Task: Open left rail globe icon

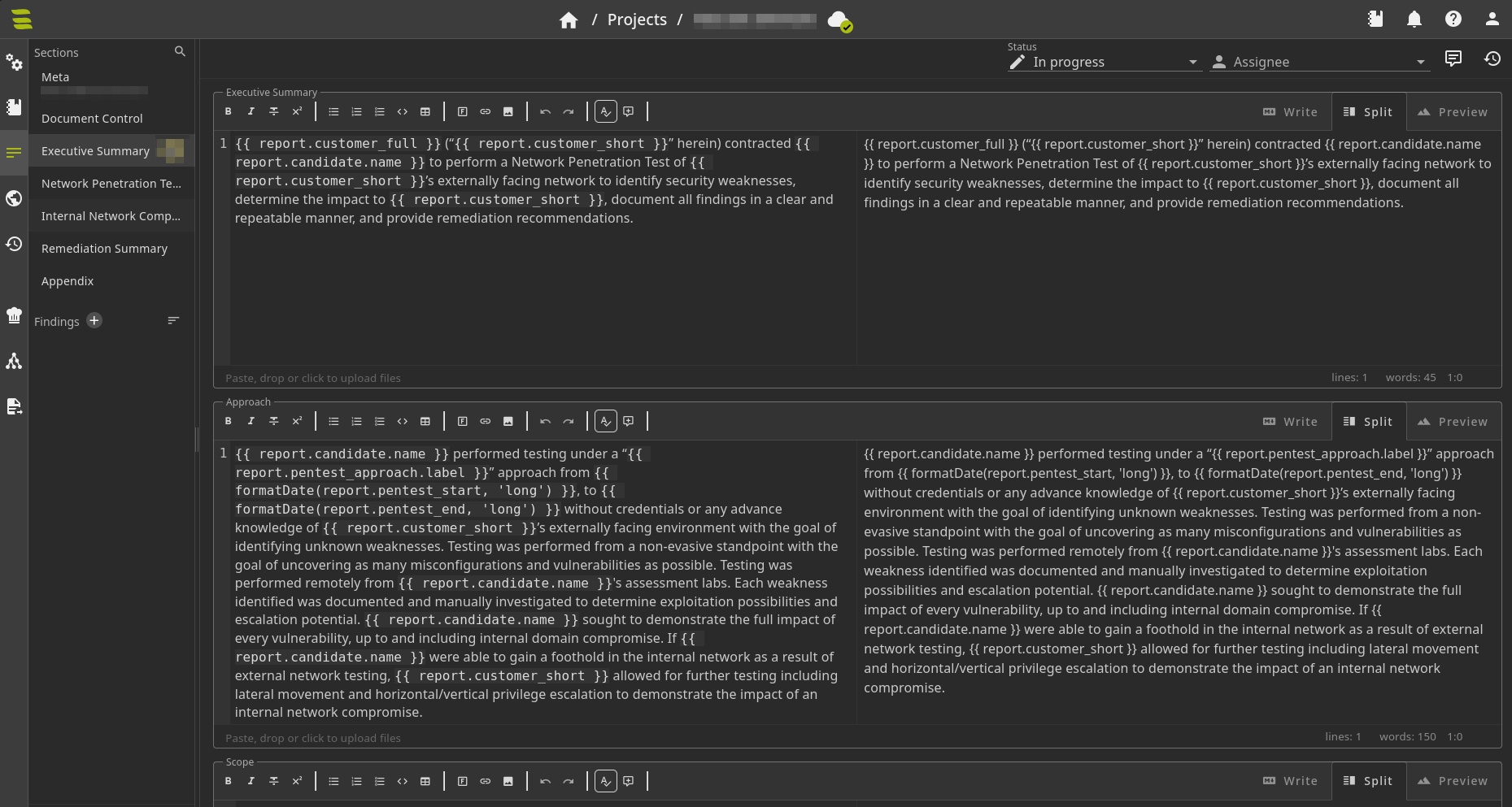Action: point(14,198)
